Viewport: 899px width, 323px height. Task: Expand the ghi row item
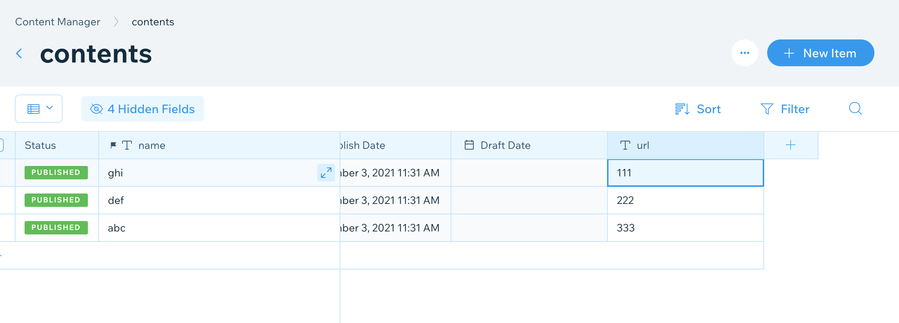[326, 173]
